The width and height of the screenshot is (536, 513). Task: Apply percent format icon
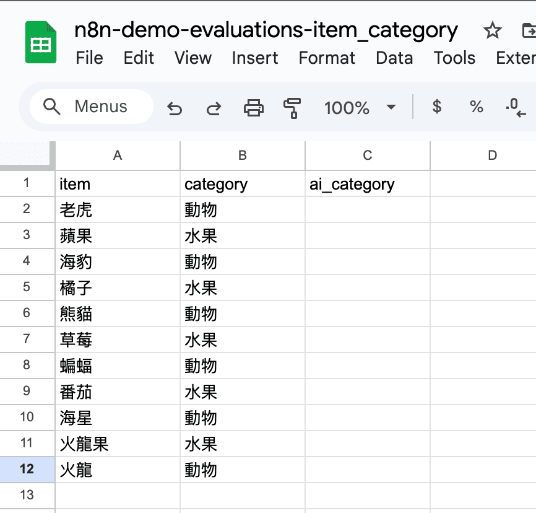pos(477,107)
